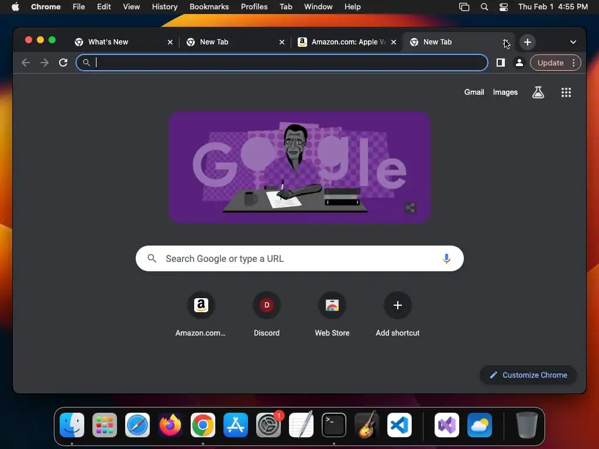Open the Tab menu

(285, 6)
